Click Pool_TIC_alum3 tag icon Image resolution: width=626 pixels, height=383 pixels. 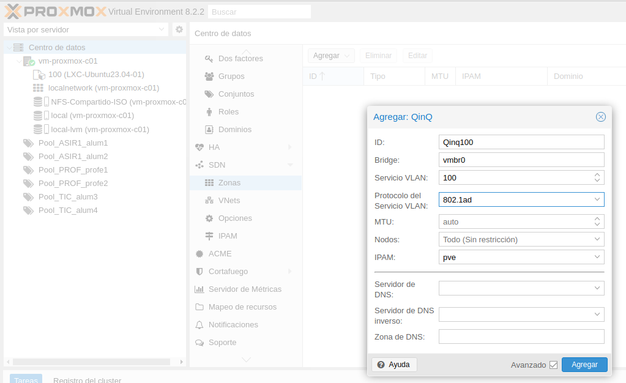(28, 197)
